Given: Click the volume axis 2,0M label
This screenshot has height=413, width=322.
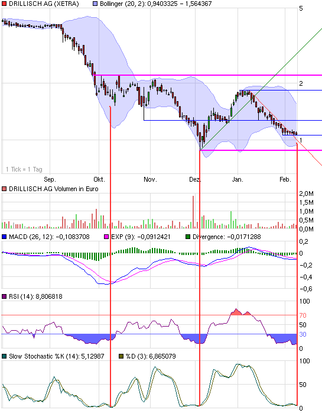Looking at the screenshot, I should (x=307, y=194).
